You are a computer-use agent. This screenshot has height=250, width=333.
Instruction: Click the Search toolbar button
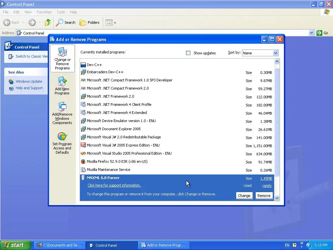tap(66, 22)
